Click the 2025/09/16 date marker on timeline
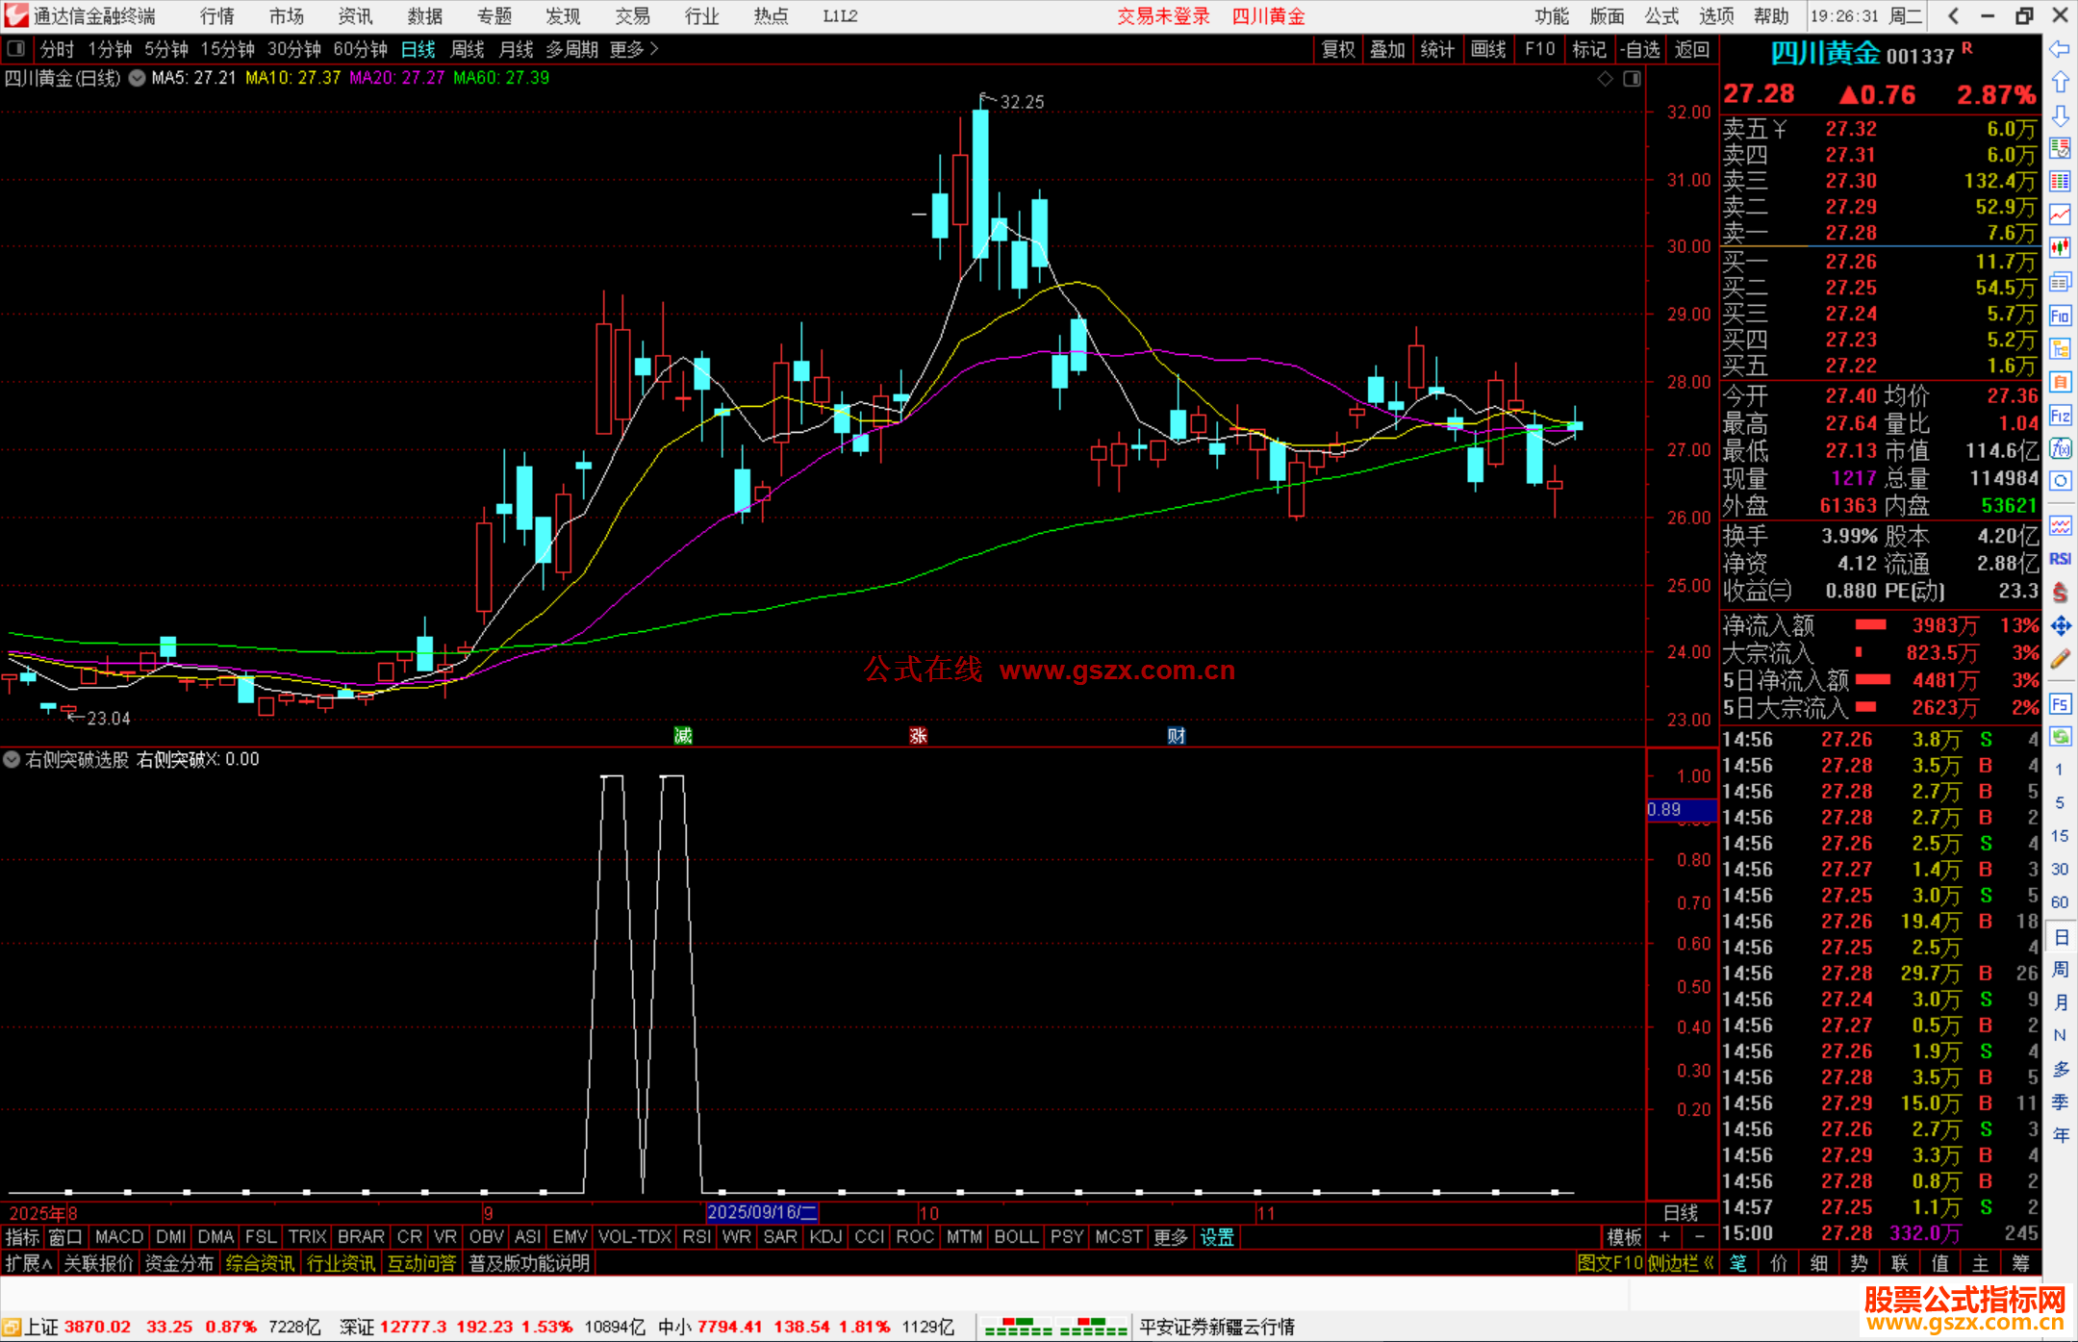Viewport: 2078px width, 1342px height. tap(761, 1213)
